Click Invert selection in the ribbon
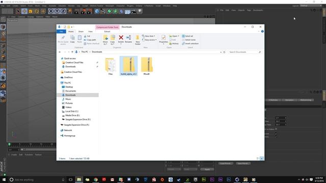 (x=190, y=44)
